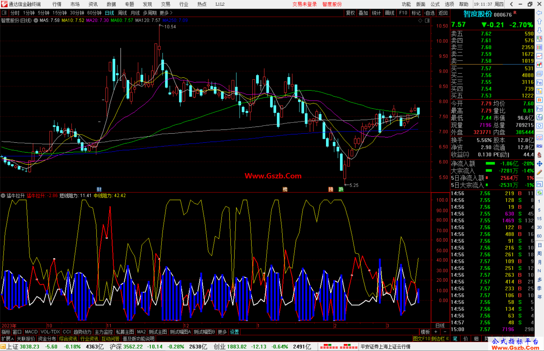Select the candlestick chart icon in the sidebar
The width and height of the screenshot is (544, 351).
click(x=539, y=65)
